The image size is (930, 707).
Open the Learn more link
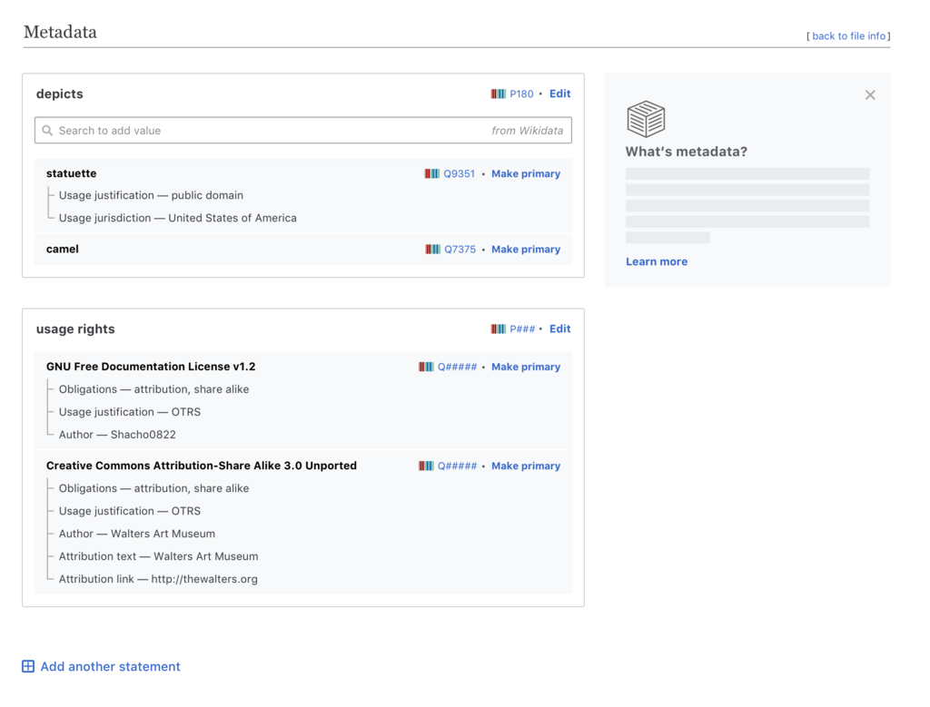point(657,261)
